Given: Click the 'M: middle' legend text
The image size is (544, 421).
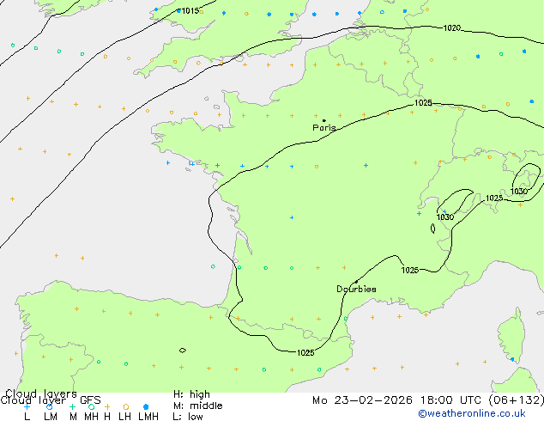Looking at the screenshot, I should click(x=197, y=406).
